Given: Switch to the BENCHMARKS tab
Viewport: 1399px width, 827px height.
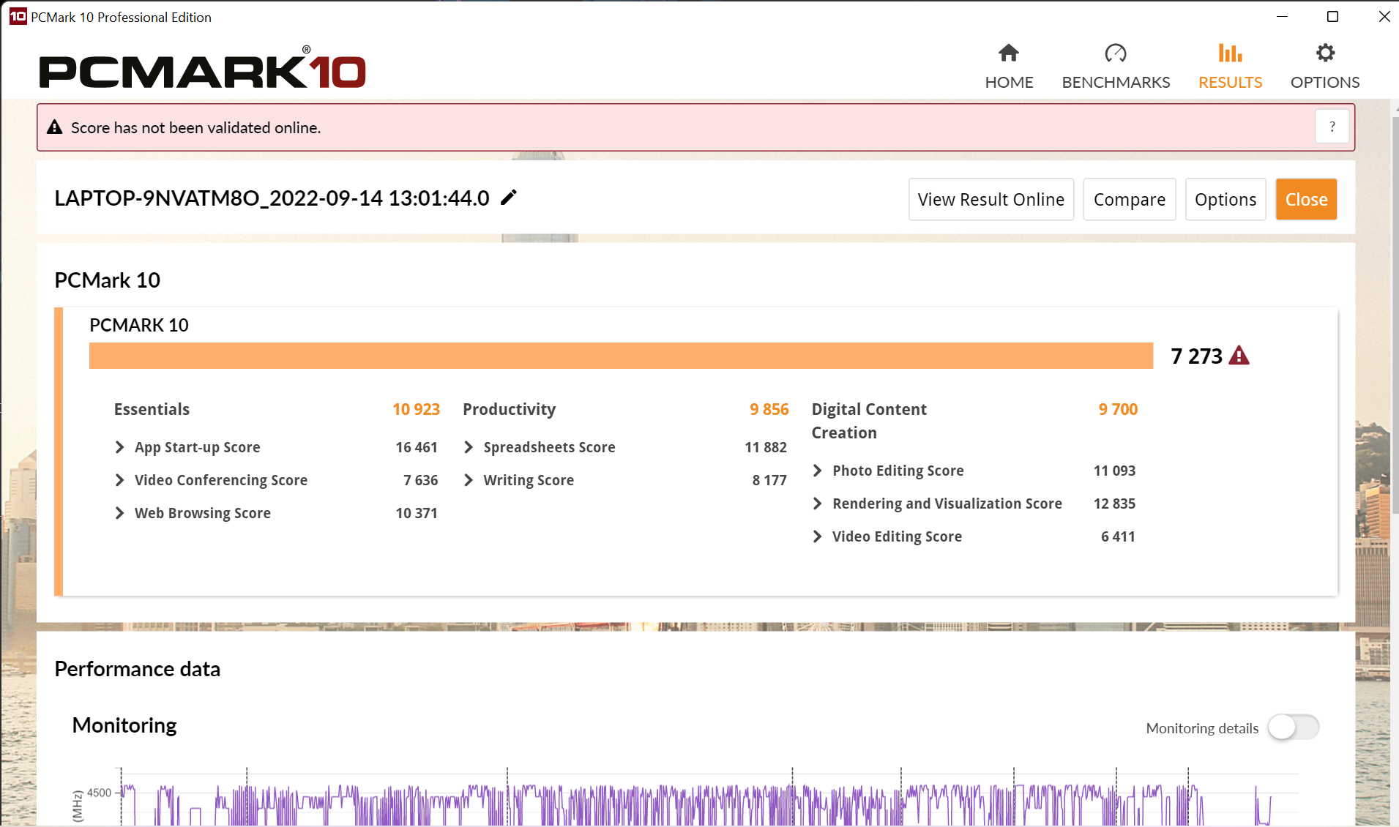Looking at the screenshot, I should pyautogui.click(x=1116, y=66).
